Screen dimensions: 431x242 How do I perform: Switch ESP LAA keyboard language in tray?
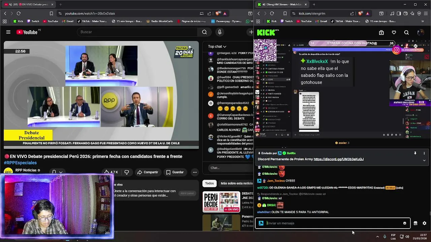(x=393, y=237)
